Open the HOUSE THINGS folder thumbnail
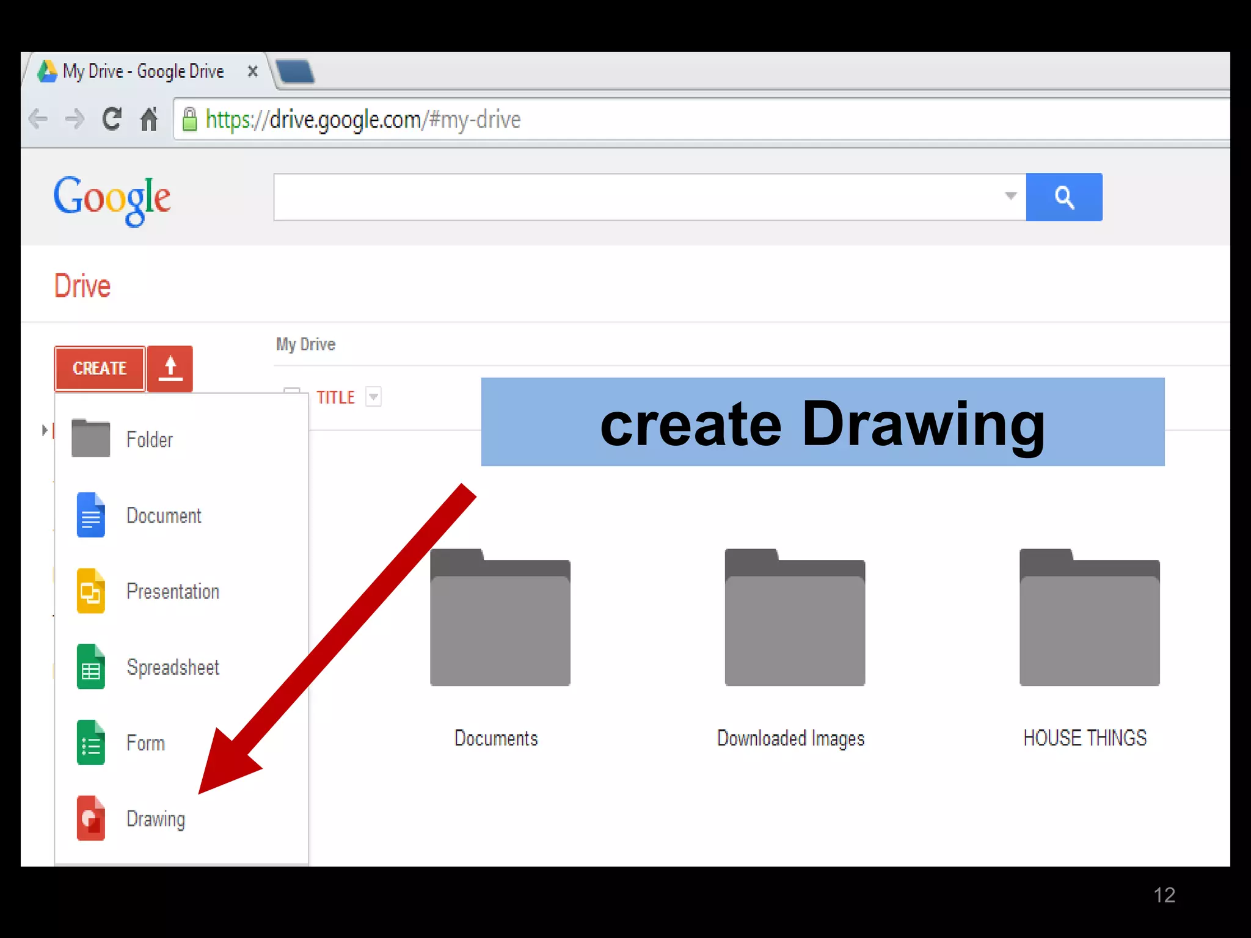This screenshot has width=1251, height=938. point(1090,617)
